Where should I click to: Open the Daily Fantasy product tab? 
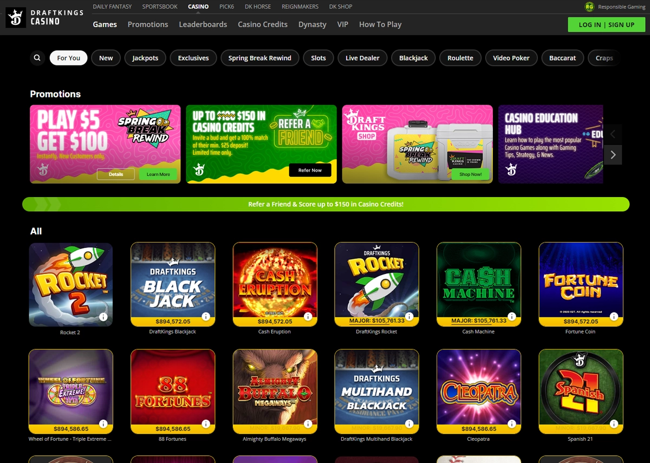(112, 6)
